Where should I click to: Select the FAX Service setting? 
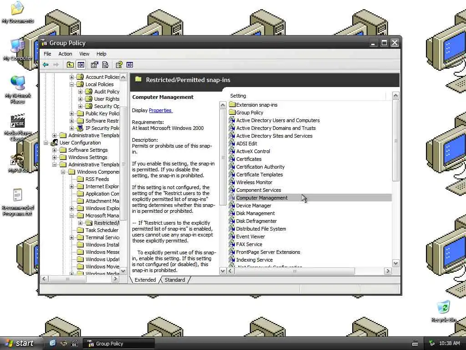(249, 244)
